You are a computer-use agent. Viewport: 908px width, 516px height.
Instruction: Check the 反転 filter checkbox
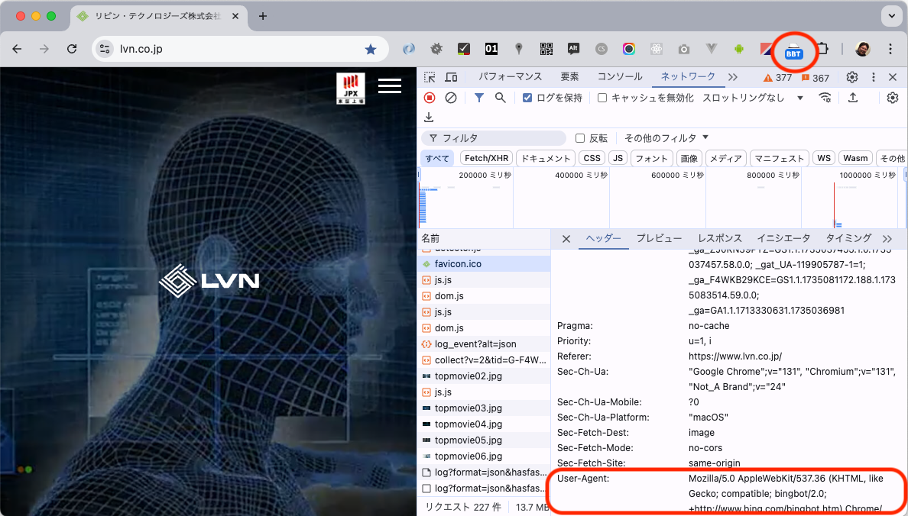click(x=579, y=137)
